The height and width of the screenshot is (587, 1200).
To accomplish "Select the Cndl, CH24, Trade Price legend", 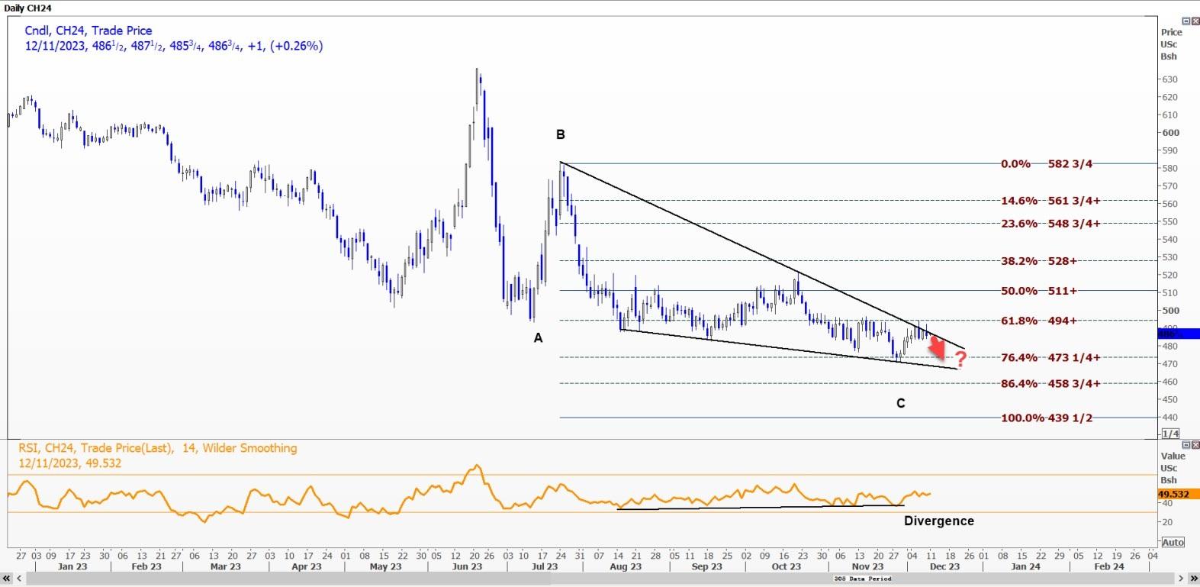I will (88, 31).
